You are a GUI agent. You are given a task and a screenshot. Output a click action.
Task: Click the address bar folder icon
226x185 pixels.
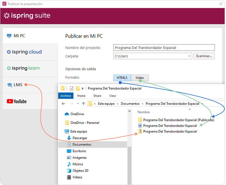(x=90, y=104)
